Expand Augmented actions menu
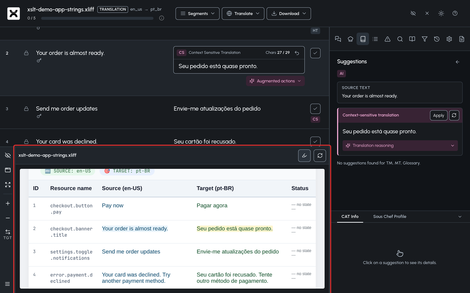This screenshot has height=293, width=470. [275, 81]
